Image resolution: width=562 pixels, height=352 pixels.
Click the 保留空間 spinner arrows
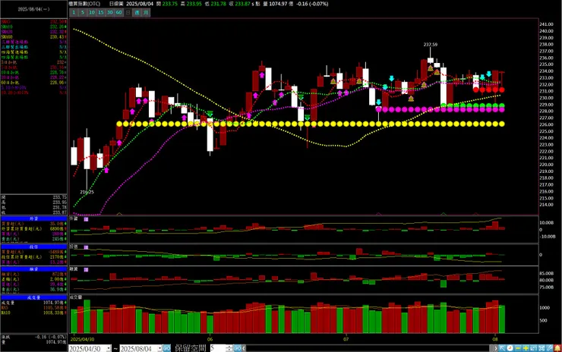[229, 348]
